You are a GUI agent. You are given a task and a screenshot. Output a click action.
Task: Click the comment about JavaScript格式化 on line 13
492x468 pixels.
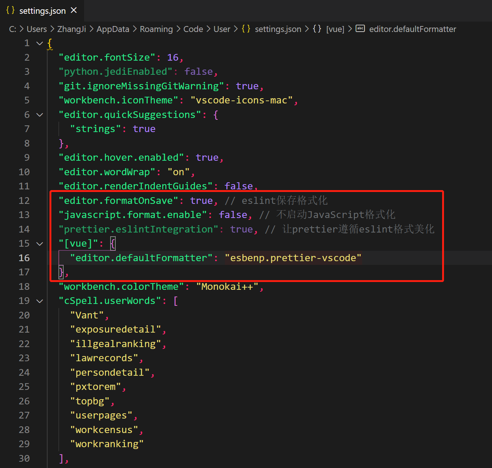pos(327,215)
